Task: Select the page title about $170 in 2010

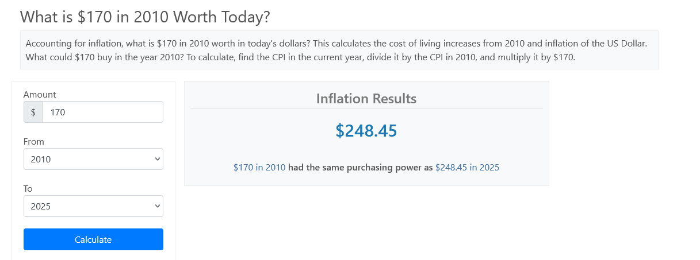Action: tap(145, 17)
